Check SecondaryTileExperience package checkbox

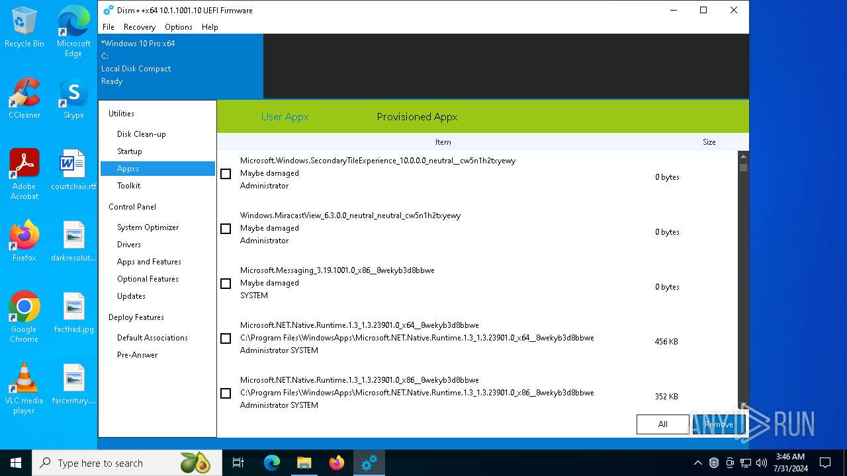[226, 174]
